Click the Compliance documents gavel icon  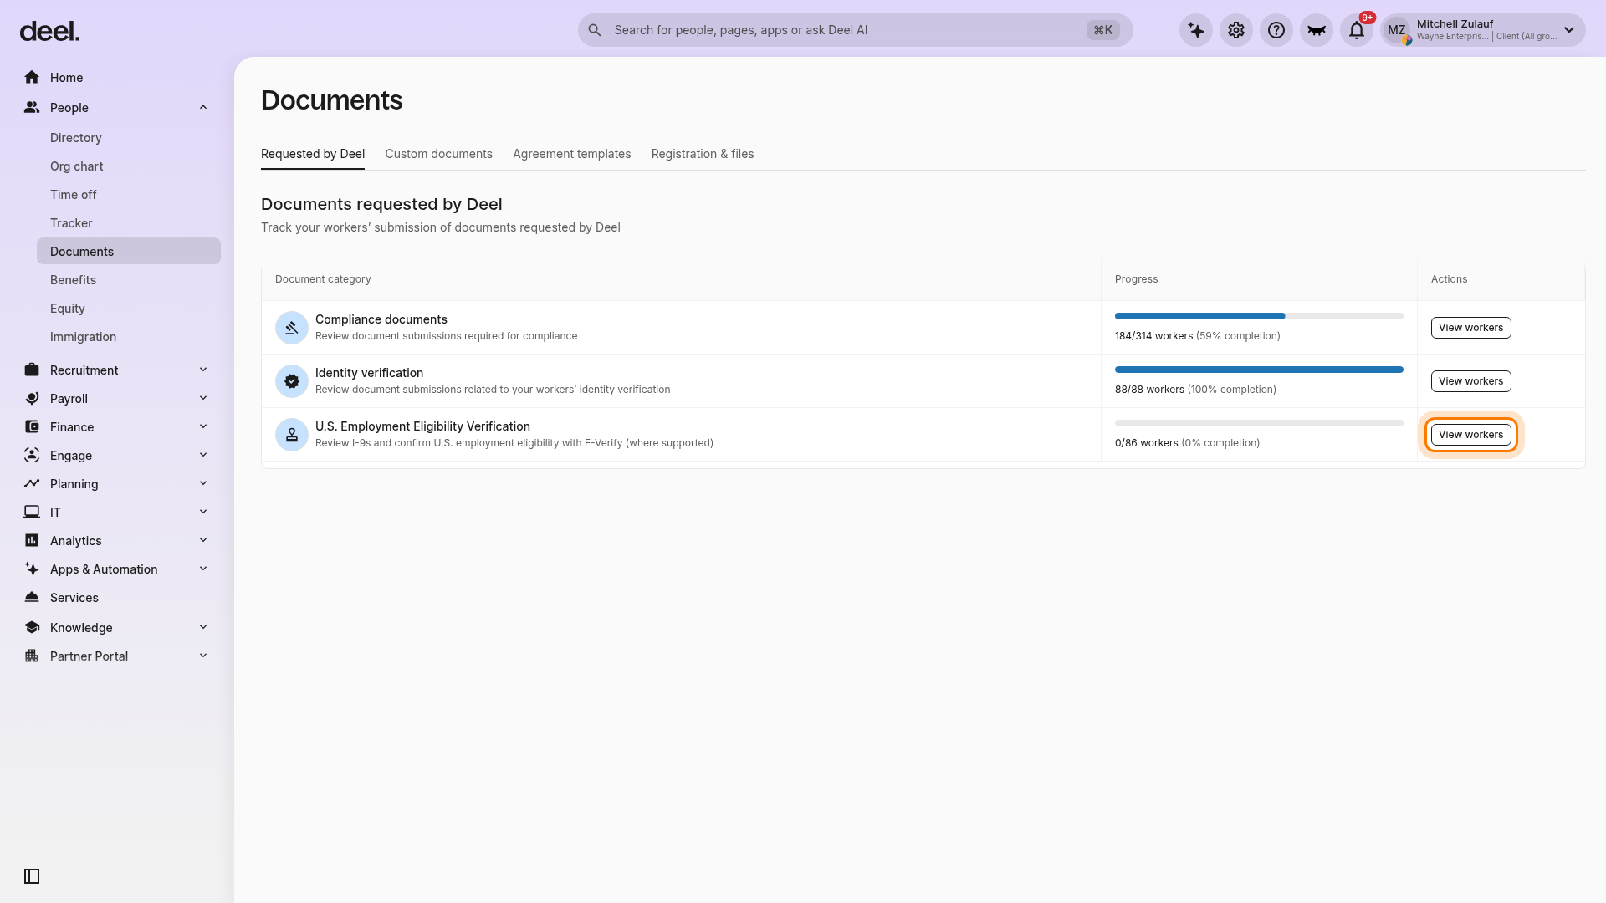click(x=292, y=328)
